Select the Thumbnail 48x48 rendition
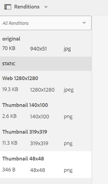The image size is (108, 184). pyautogui.click(x=46, y=164)
